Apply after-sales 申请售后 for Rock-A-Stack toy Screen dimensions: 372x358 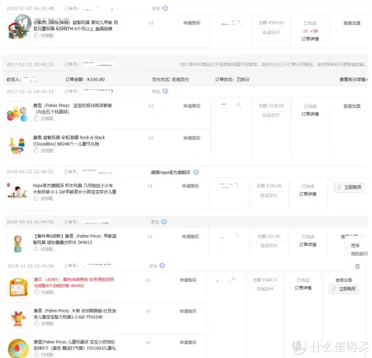[x=192, y=138]
